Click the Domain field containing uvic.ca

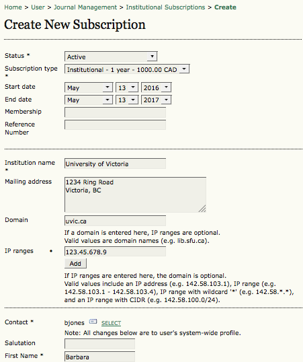click(115, 221)
